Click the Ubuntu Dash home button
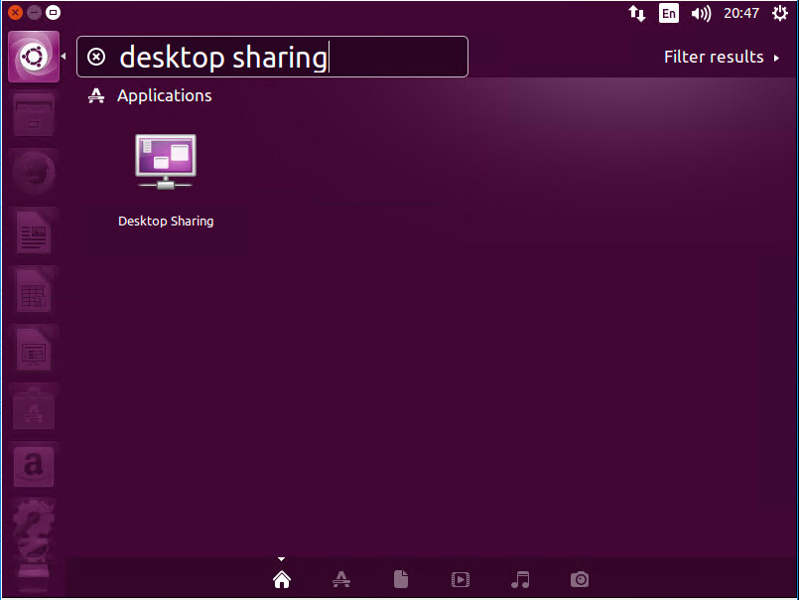The image size is (799, 600). 33,57
